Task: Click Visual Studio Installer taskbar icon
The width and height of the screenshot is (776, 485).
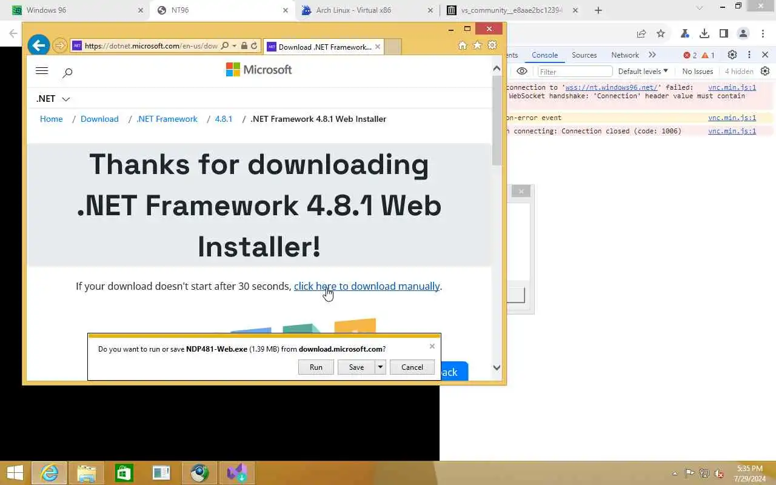Action: coord(236,473)
